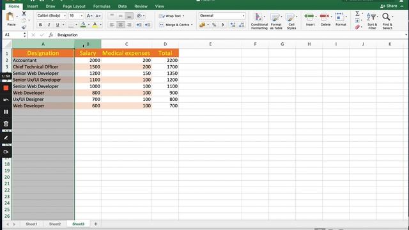Image resolution: width=409 pixels, height=230 pixels.
Task: Apply comma style icon
Action: click(x=223, y=25)
